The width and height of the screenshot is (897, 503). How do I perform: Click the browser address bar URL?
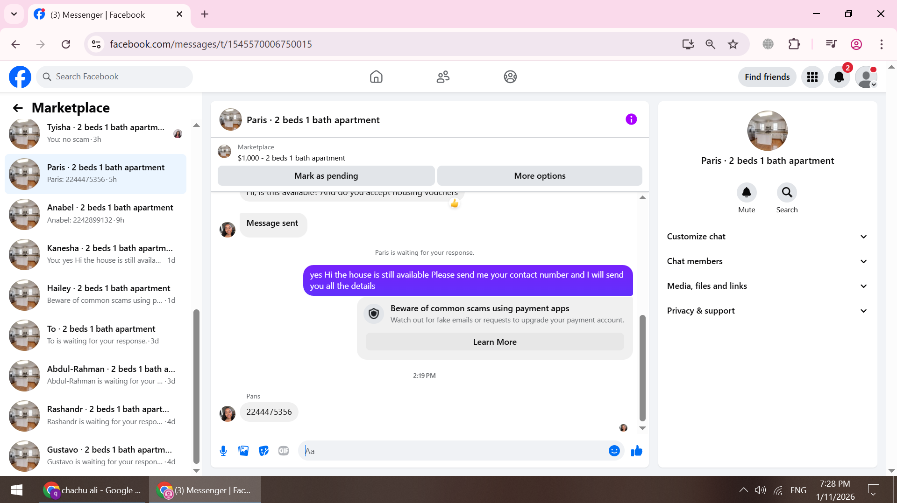point(211,44)
